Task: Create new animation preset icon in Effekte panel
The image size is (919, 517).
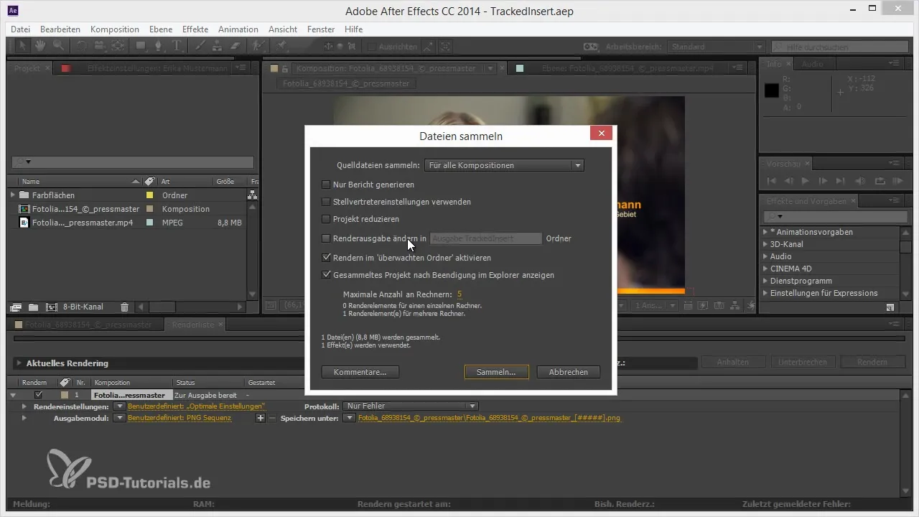Action: click(x=890, y=307)
